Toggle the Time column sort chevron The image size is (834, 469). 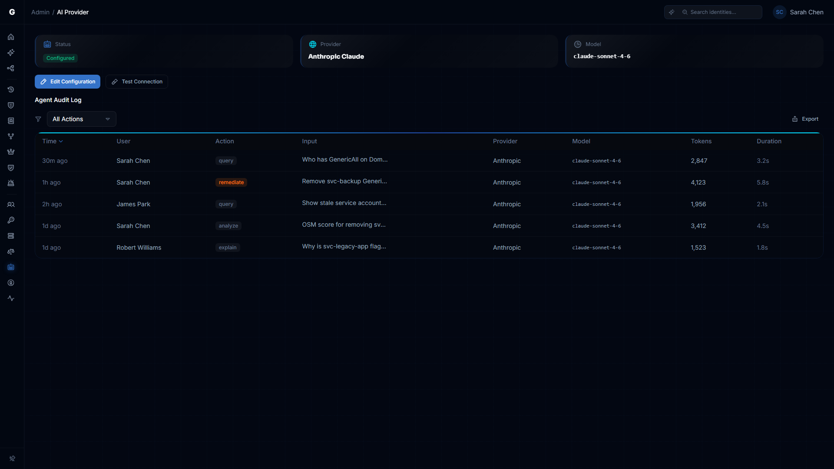60,141
